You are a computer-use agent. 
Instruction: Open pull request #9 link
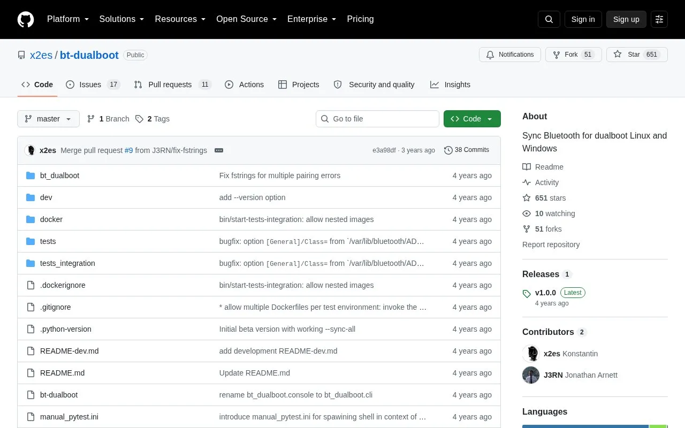[128, 150]
